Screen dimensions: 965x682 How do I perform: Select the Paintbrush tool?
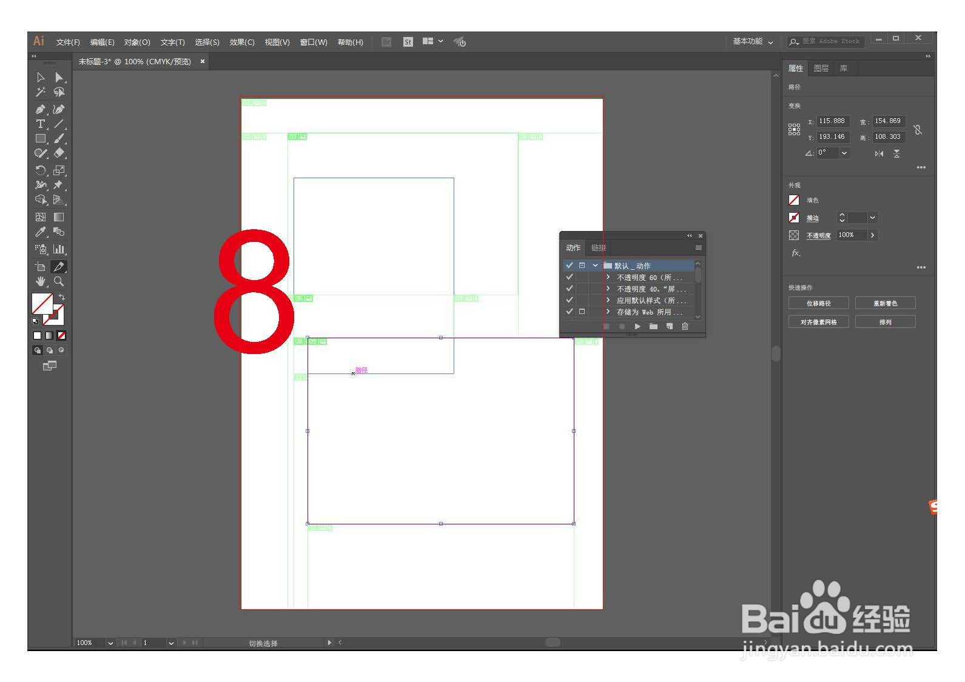59,138
